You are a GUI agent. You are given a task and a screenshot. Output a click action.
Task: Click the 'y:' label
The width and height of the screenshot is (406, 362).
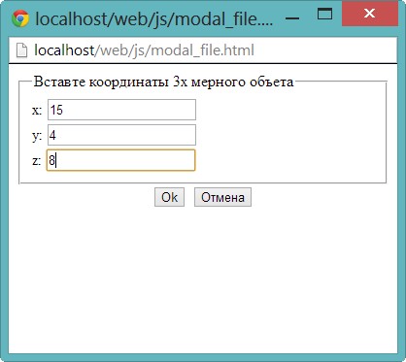click(37, 136)
